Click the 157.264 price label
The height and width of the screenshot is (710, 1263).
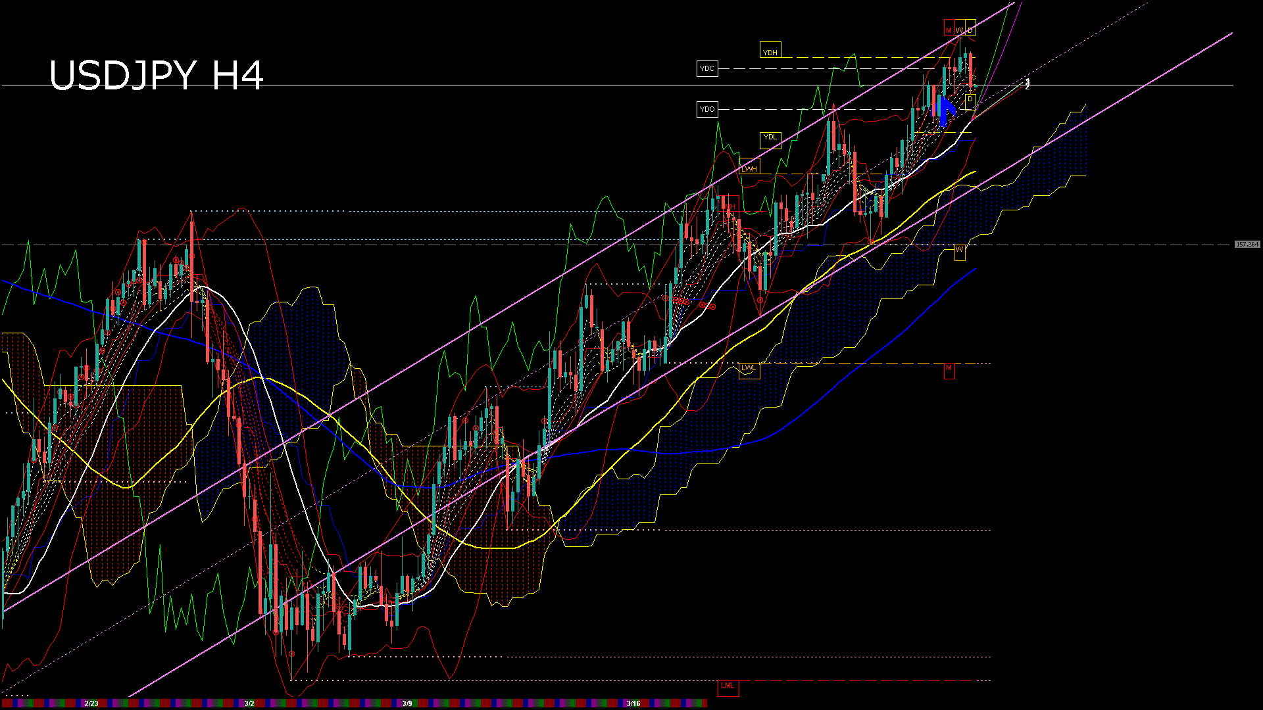click(x=1247, y=245)
